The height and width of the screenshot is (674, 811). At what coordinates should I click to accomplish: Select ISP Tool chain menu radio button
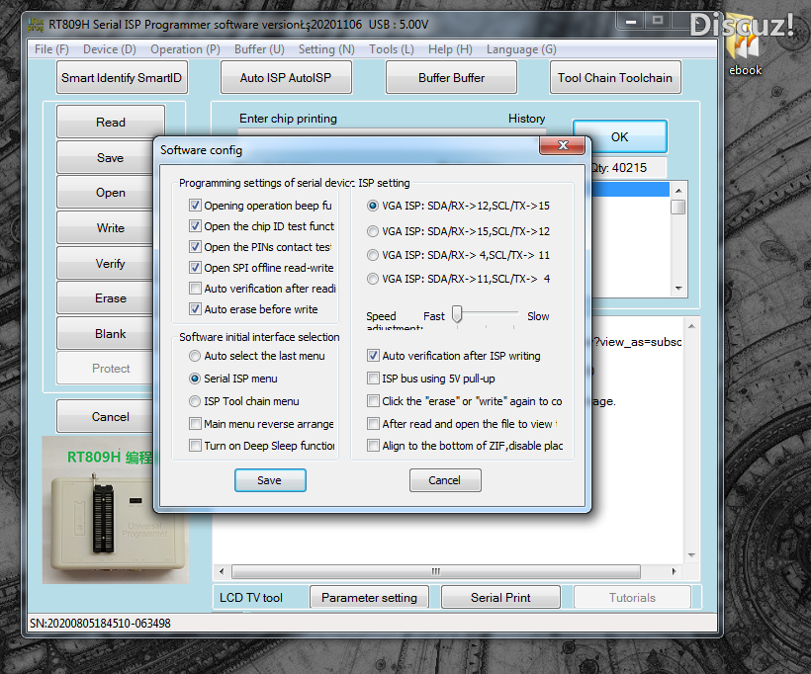pyautogui.click(x=196, y=401)
